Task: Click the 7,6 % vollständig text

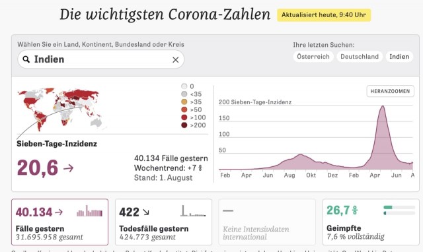Action: tap(356, 237)
